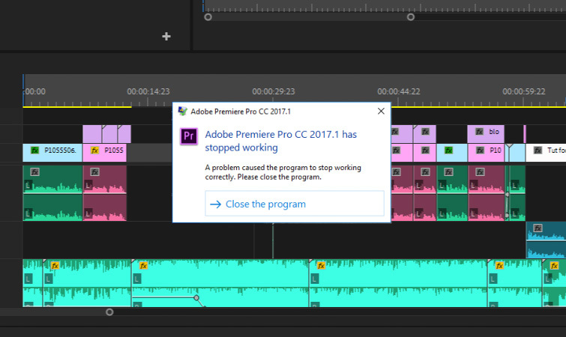Click the fx badge on the green audio clip under P10S5S06
Image resolution: width=566 pixels, height=337 pixels.
pos(35,172)
